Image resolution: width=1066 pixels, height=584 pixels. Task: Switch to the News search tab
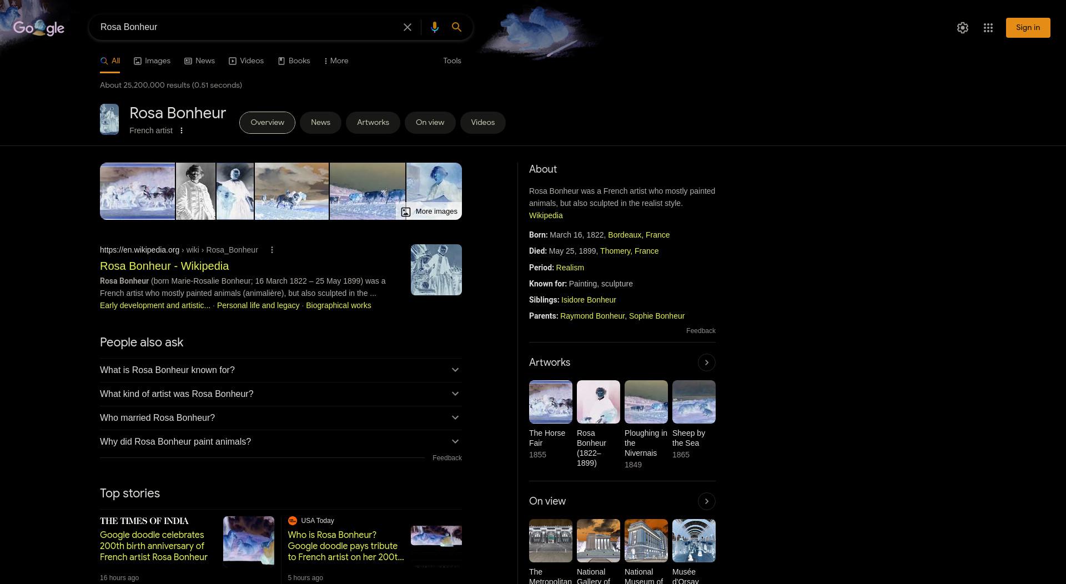(199, 61)
